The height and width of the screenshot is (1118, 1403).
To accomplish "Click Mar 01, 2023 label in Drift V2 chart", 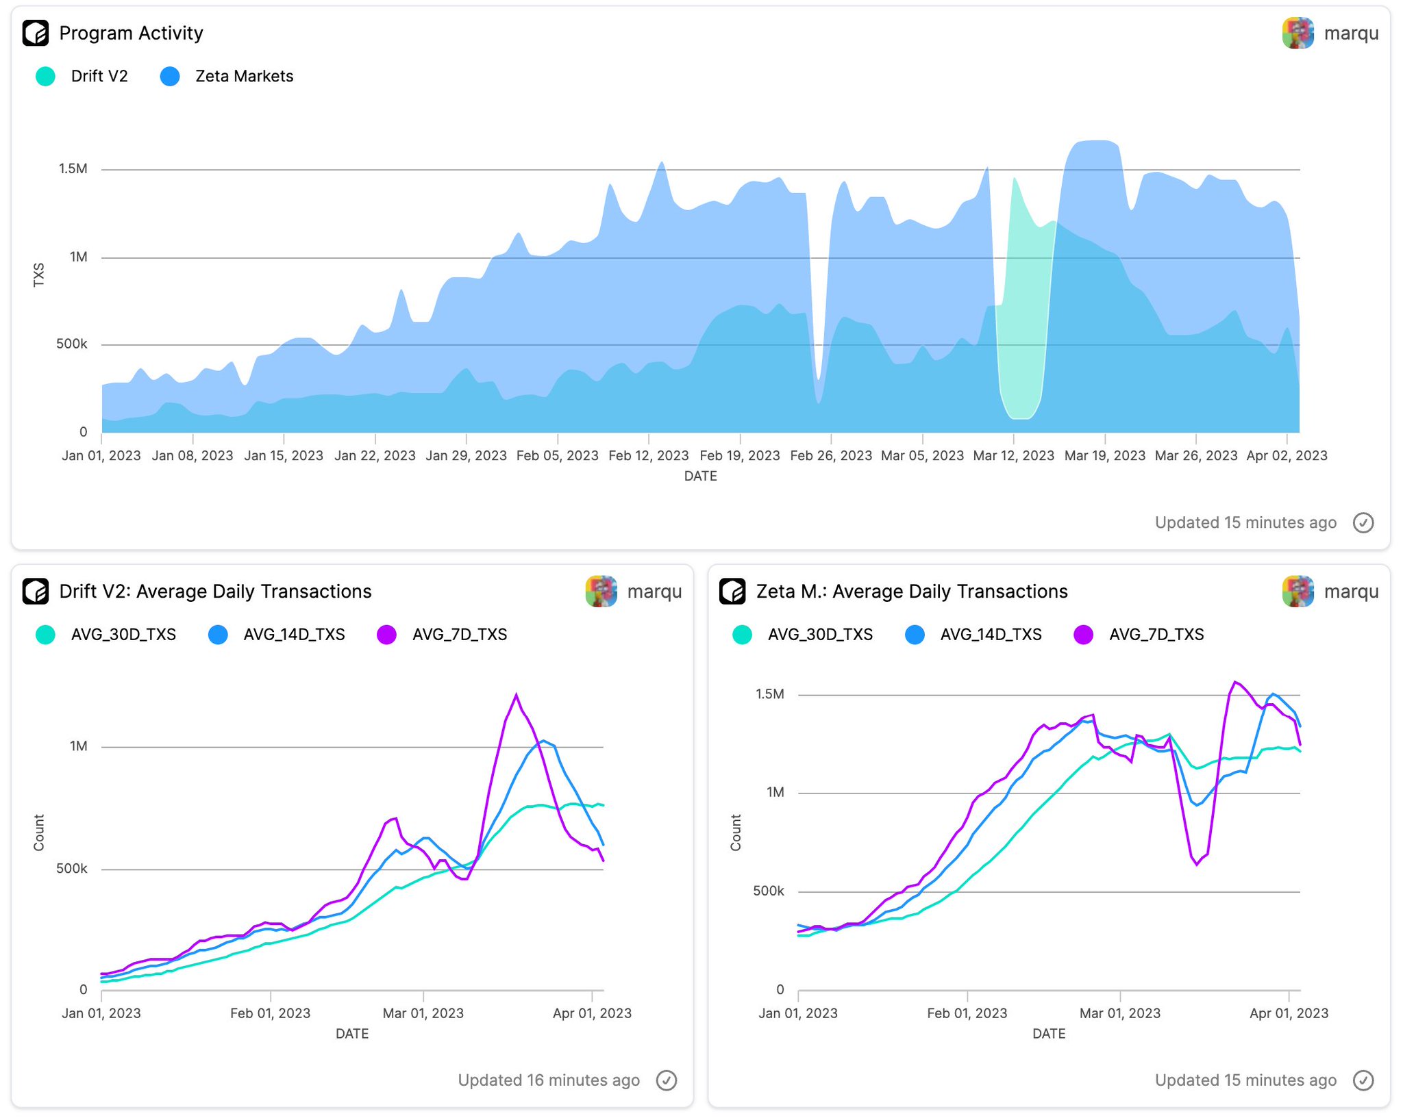I will point(423,1013).
